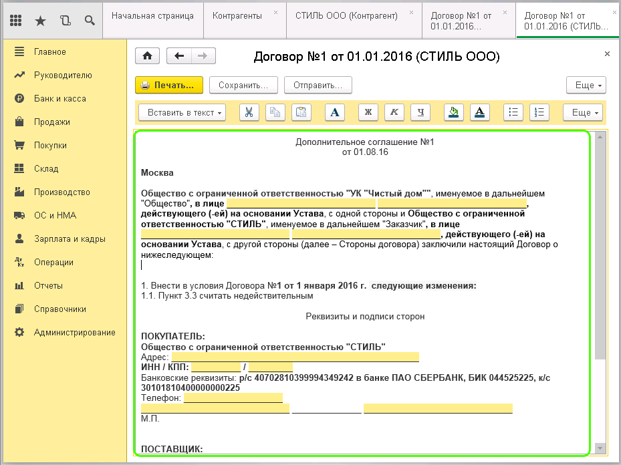
Task: Choose text color (underlined A)
Action: [x=480, y=112]
